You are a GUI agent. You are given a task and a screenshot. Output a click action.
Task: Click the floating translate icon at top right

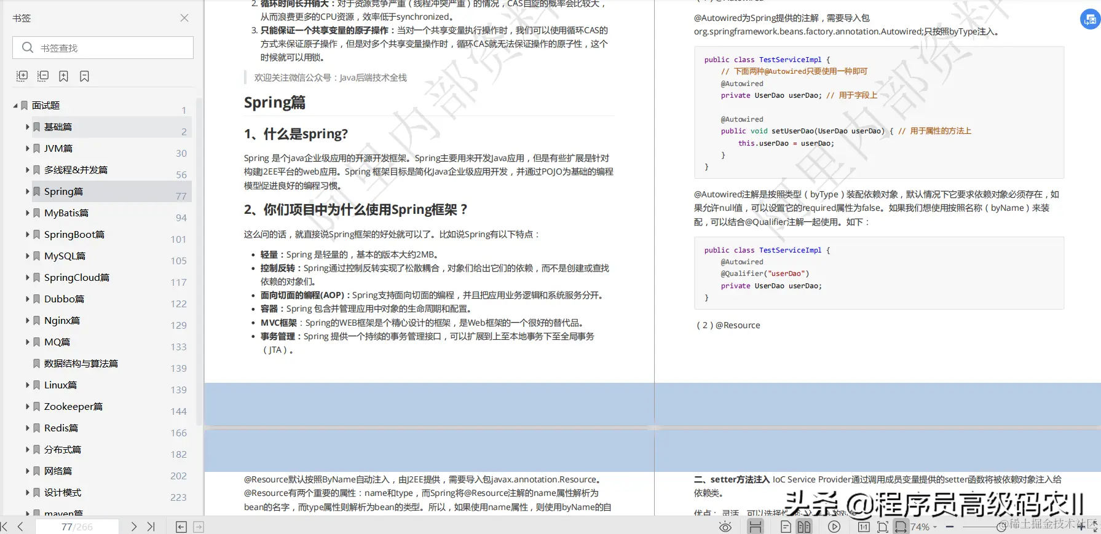[1091, 20]
